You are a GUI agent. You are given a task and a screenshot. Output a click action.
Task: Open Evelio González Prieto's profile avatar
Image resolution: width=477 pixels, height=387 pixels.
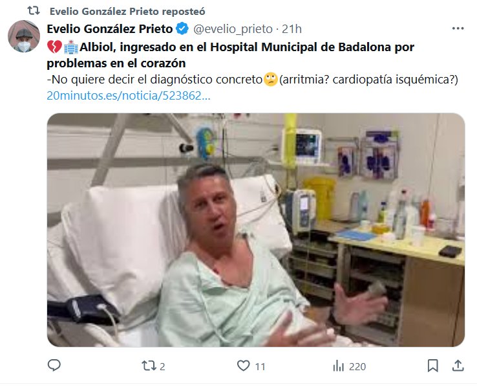coord(24,36)
